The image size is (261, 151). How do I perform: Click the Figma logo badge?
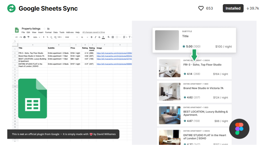239,129
